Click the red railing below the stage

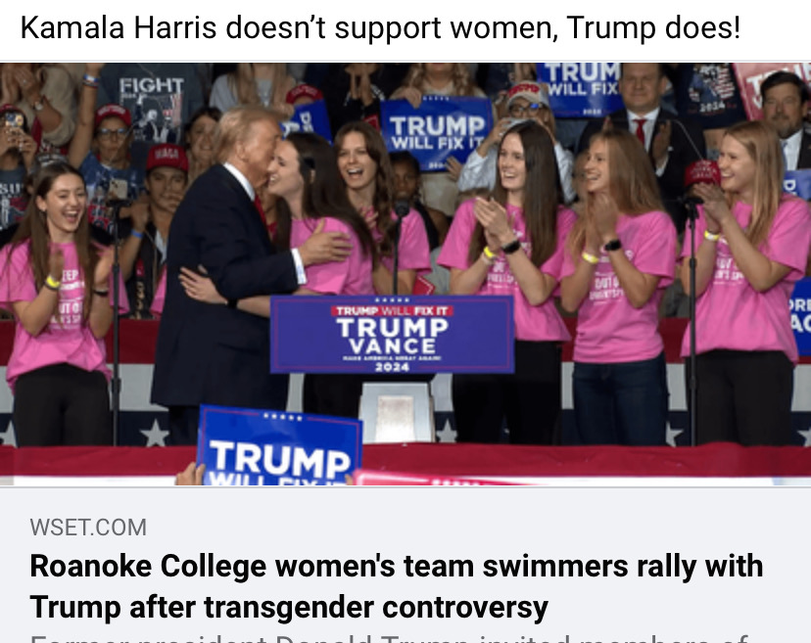click(405, 460)
